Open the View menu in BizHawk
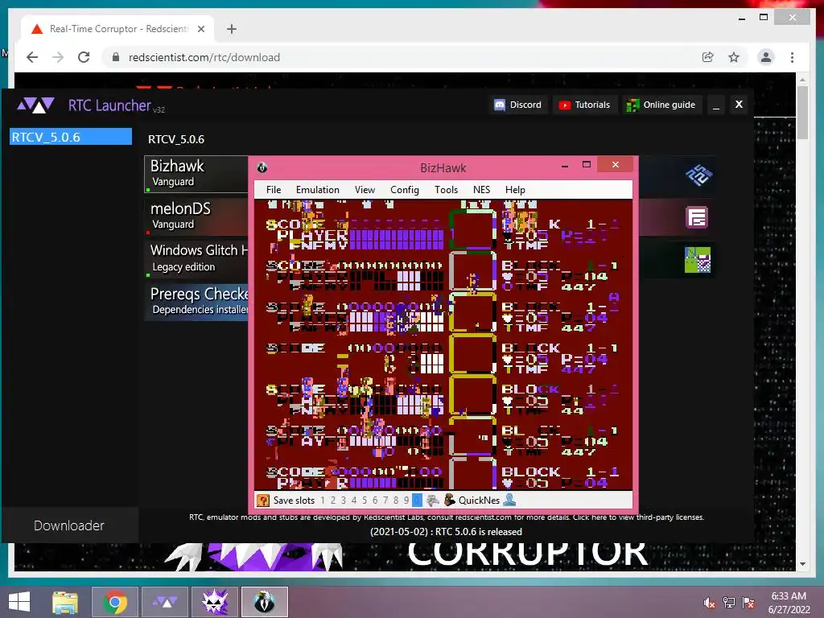The image size is (824, 618). click(x=365, y=190)
